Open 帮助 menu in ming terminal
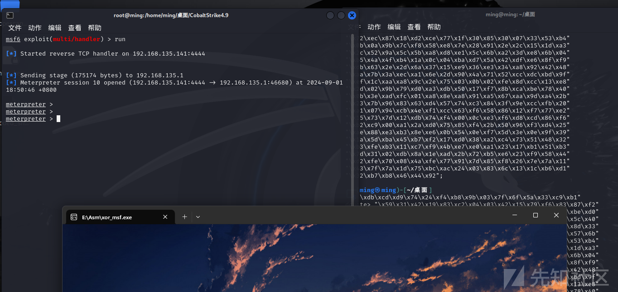The height and width of the screenshot is (292, 618). click(434, 27)
